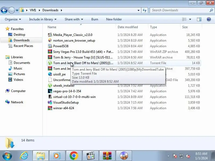Click the Search Downloads input field

point(180,10)
